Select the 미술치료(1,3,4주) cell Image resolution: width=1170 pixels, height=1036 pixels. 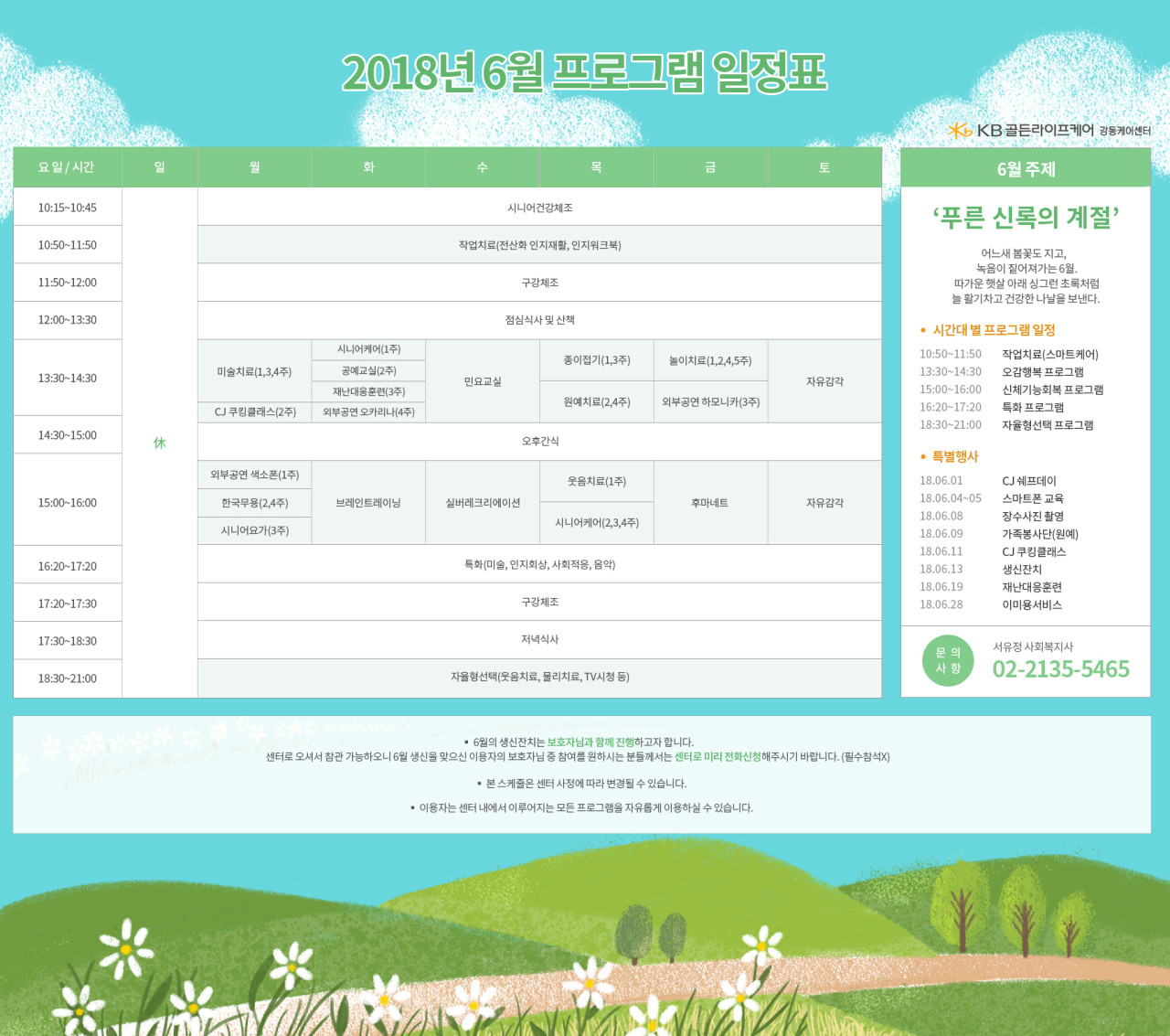tap(254, 372)
